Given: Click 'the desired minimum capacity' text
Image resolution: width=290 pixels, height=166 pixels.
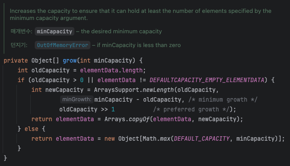Looking at the screenshot, I should click(121, 32).
